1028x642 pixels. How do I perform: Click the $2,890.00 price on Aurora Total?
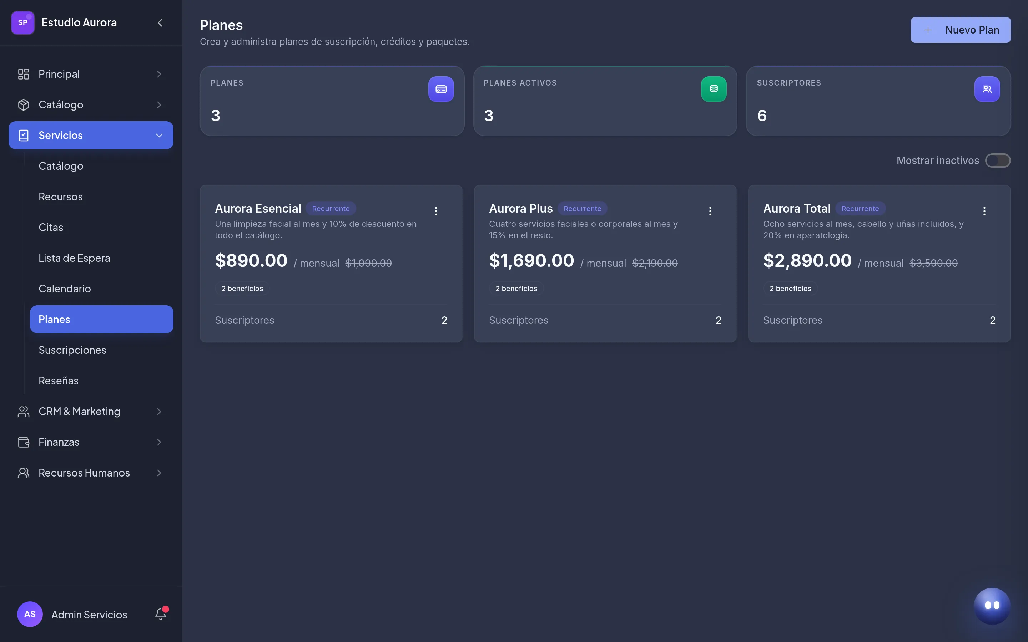807,260
